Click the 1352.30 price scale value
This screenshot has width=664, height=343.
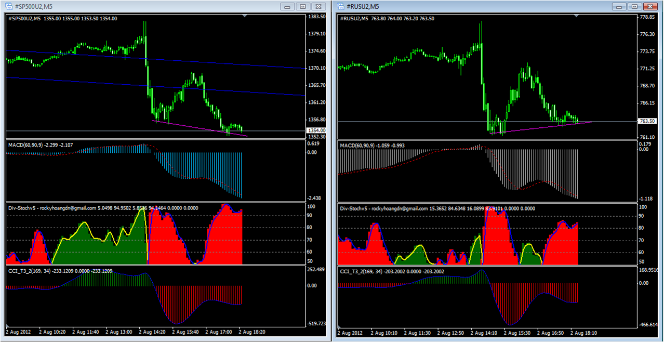click(x=316, y=137)
